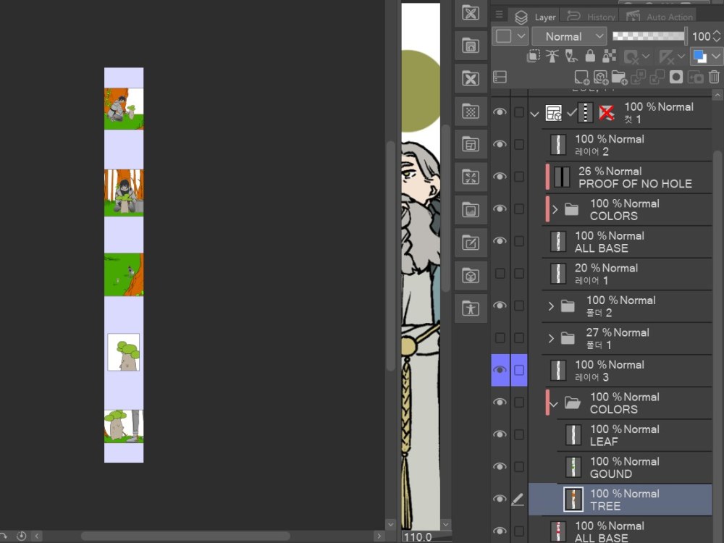Click the blue layer color swatch

(700, 56)
